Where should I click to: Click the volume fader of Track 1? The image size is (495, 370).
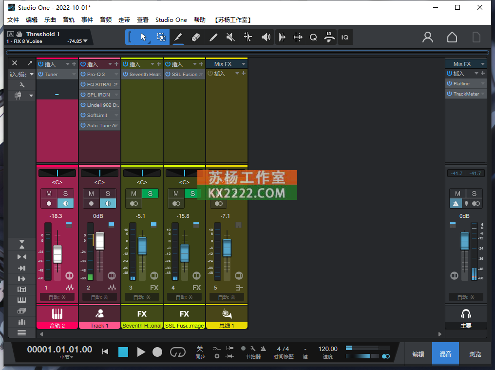click(100, 241)
